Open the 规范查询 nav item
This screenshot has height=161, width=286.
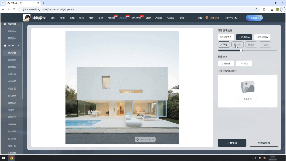click(136, 18)
